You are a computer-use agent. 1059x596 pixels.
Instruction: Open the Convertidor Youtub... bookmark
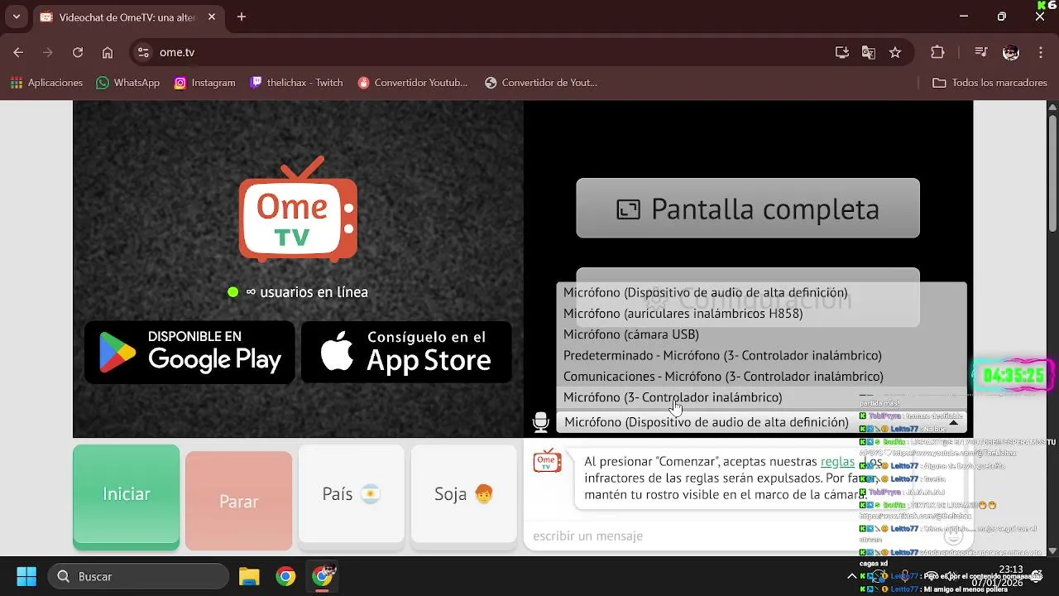(x=413, y=83)
